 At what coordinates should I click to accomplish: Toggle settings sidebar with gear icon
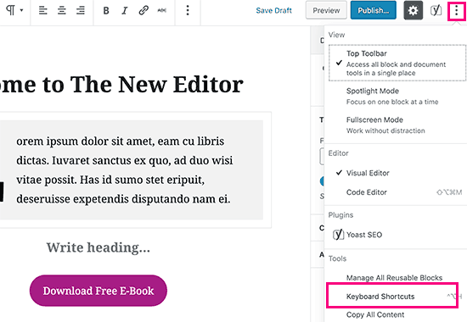(x=414, y=10)
